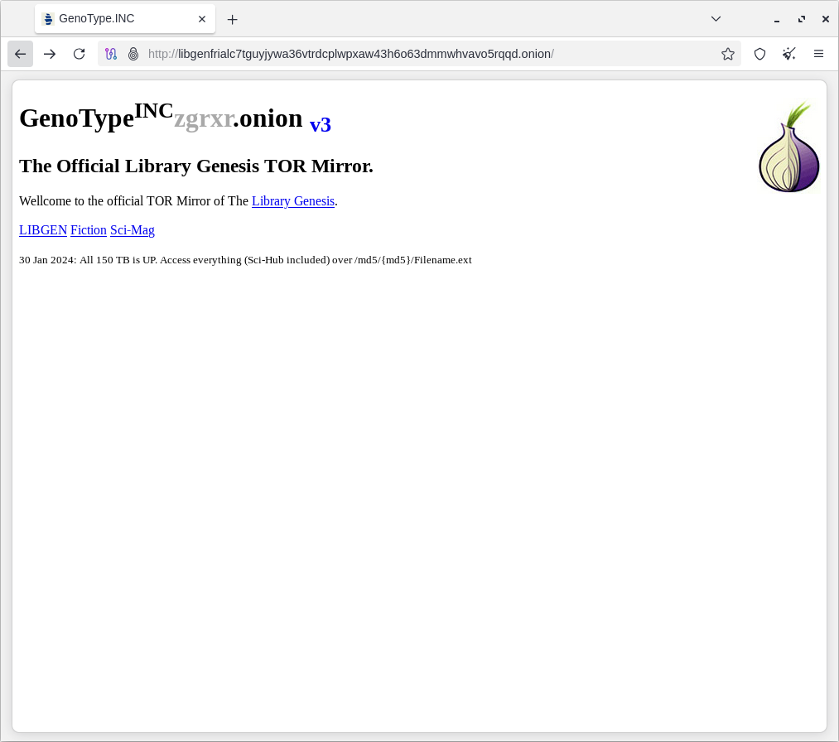Go back to the previous page
This screenshot has width=839, height=742.
click(21, 54)
